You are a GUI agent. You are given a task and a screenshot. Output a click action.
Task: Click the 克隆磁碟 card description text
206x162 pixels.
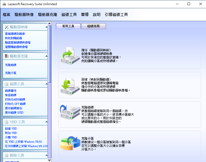(108, 115)
